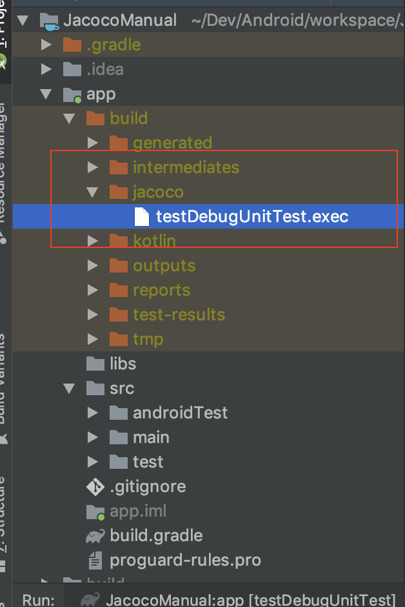The height and width of the screenshot is (607, 405).
Task: Expand the test folder arrow
Action: pyautogui.click(x=93, y=462)
